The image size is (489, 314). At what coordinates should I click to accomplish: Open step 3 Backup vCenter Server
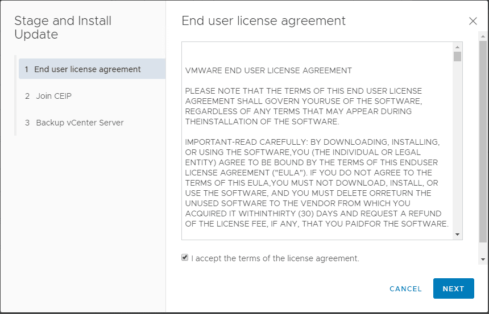80,123
